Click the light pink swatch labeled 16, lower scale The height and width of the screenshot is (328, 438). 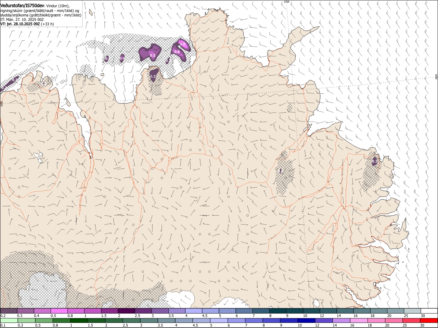[x=358, y=320]
